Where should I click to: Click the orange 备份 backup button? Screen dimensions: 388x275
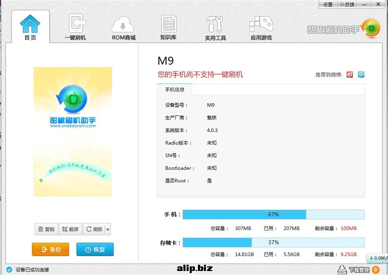point(50,249)
